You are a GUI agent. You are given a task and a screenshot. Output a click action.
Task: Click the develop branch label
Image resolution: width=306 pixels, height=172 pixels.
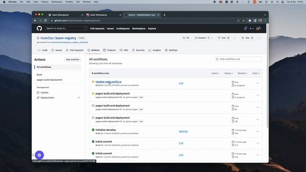(183, 131)
